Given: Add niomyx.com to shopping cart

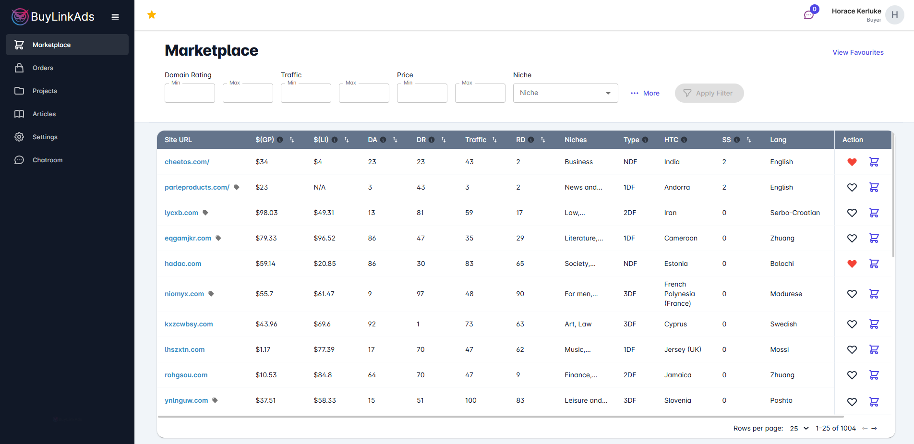Looking at the screenshot, I should 874,294.
